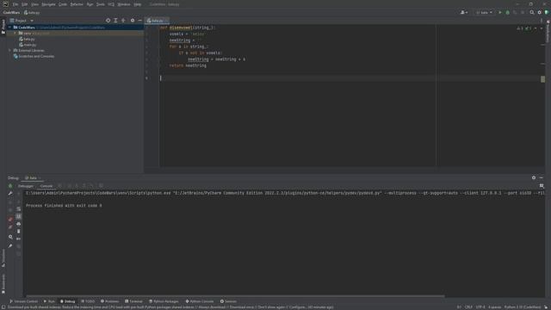Rerun kata in debug panel
Screen dimensions: 551x310
(10, 186)
